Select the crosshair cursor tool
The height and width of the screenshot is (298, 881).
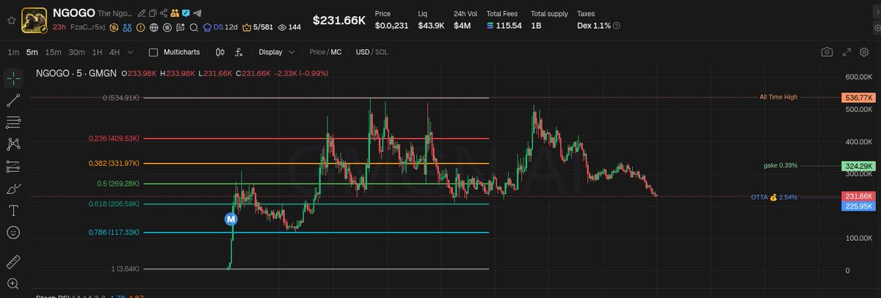(13, 78)
